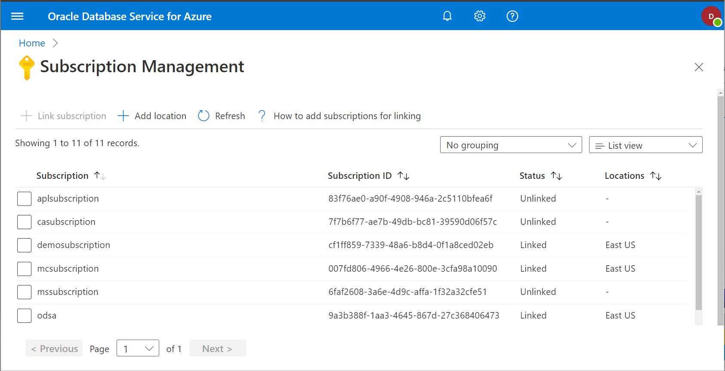Select the casubscription checkbox
This screenshot has height=371, width=725.
pos(24,222)
